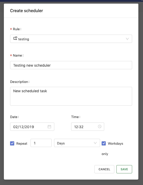Screen dimensions: 143x185
Task: Click the Rule field label
Action: point(17,29)
